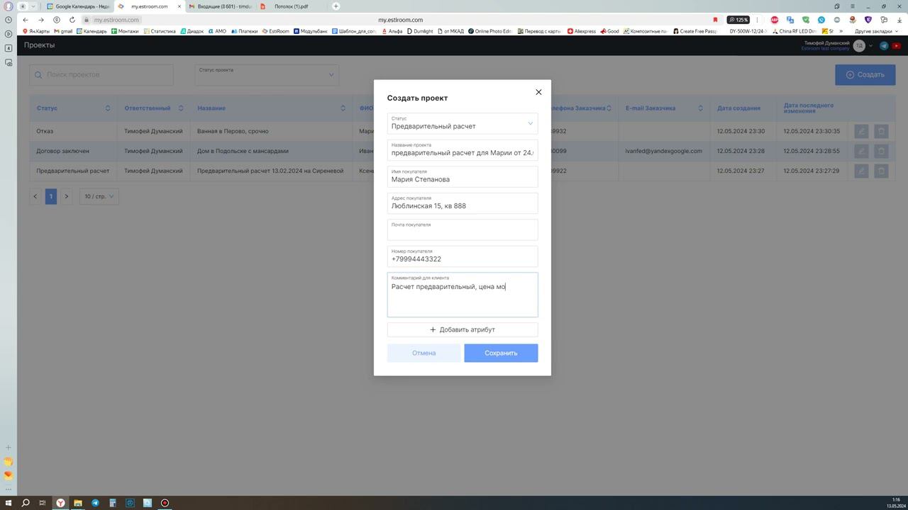Click the Создать button on projects page
The width and height of the screenshot is (908, 510).
865,74
